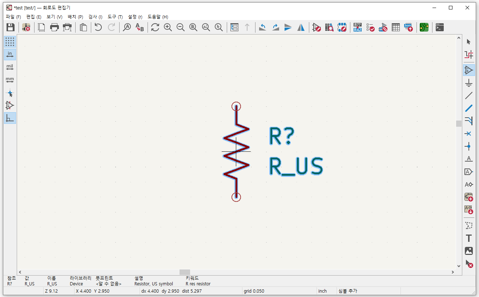
Task: Run electrical rules checker
Action: [x=370, y=27]
